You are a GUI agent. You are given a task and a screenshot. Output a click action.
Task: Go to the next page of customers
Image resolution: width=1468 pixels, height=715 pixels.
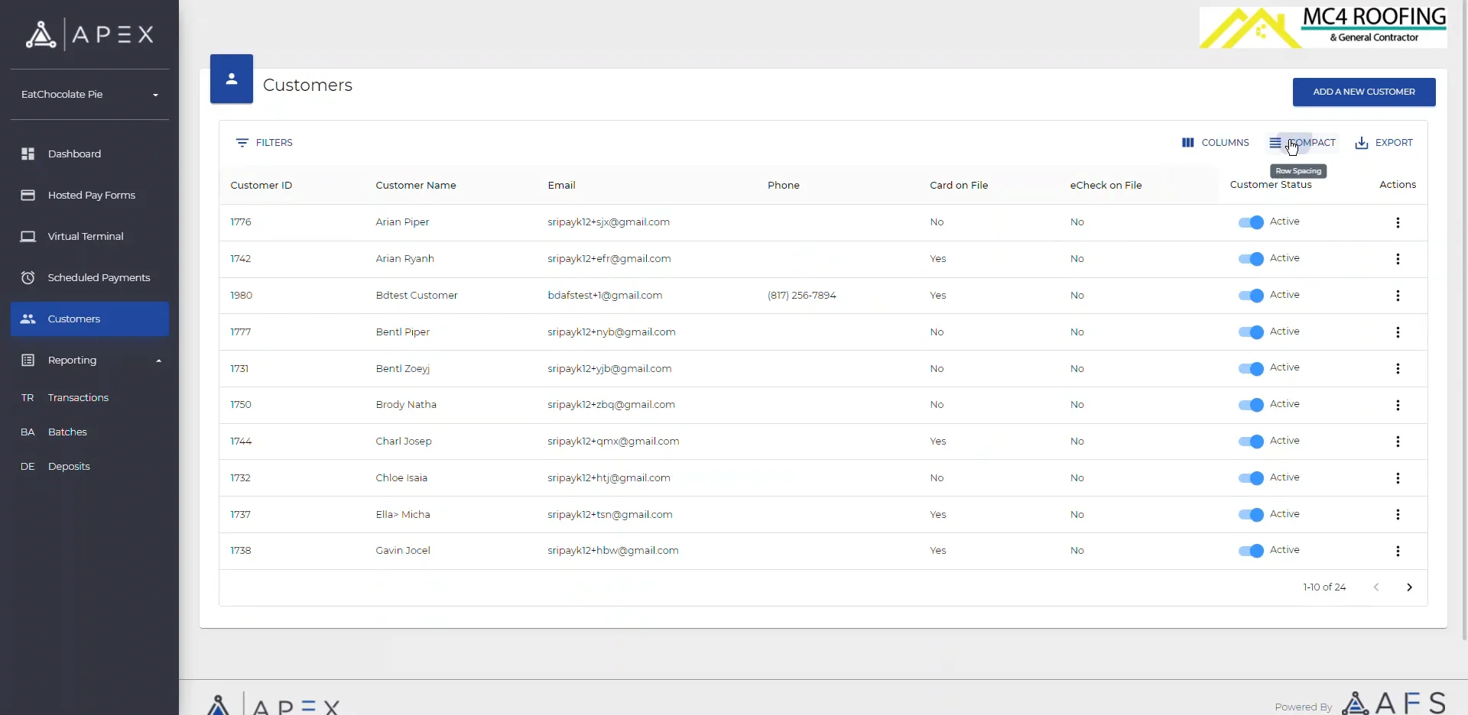[x=1410, y=587]
